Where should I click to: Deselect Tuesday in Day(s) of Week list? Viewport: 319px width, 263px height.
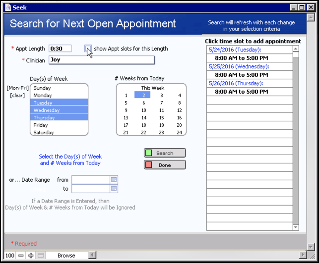[59, 103]
